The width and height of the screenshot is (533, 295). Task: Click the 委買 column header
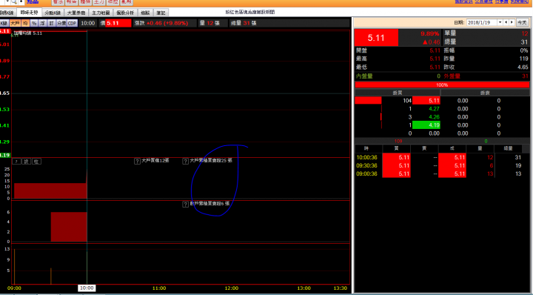pyautogui.click(x=397, y=93)
